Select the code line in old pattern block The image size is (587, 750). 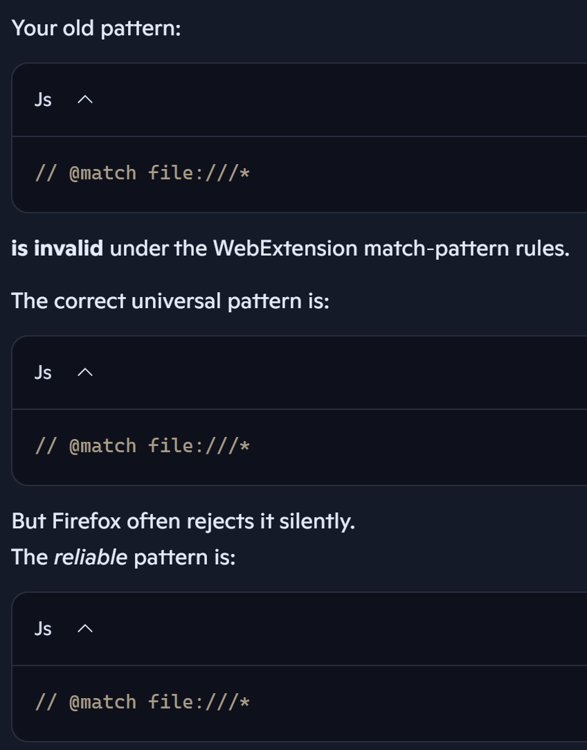pos(143,173)
